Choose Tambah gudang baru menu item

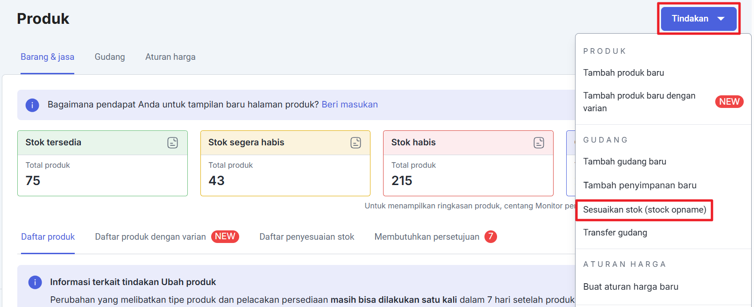(x=625, y=162)
